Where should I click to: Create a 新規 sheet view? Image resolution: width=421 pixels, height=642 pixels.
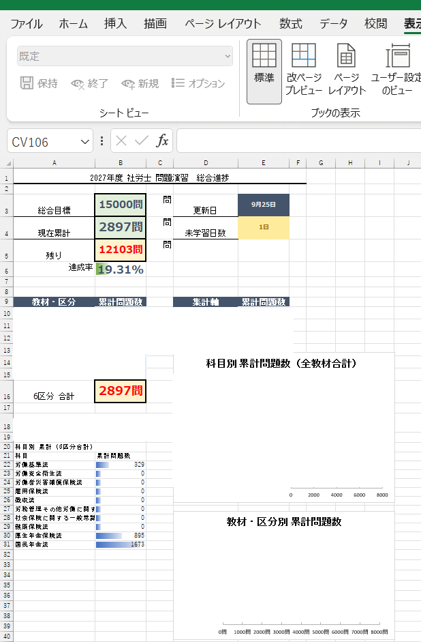140,83
